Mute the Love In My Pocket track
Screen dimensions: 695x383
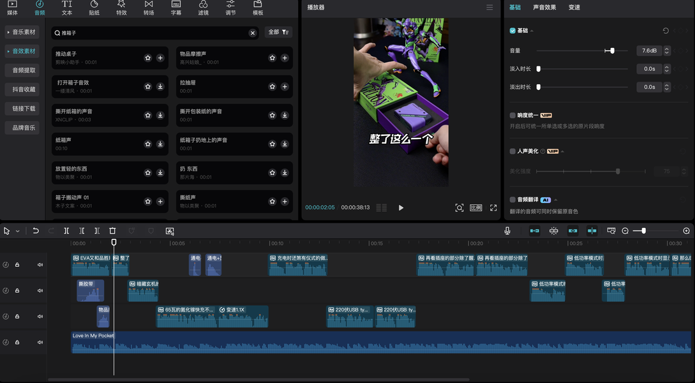(x=40, y=342)
